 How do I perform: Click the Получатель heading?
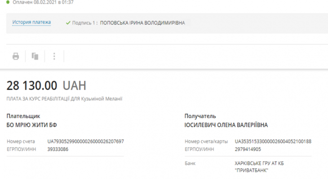point(200,116)
